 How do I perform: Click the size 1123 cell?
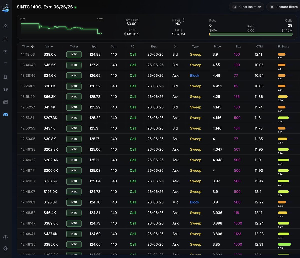click(x=238, y=234)
